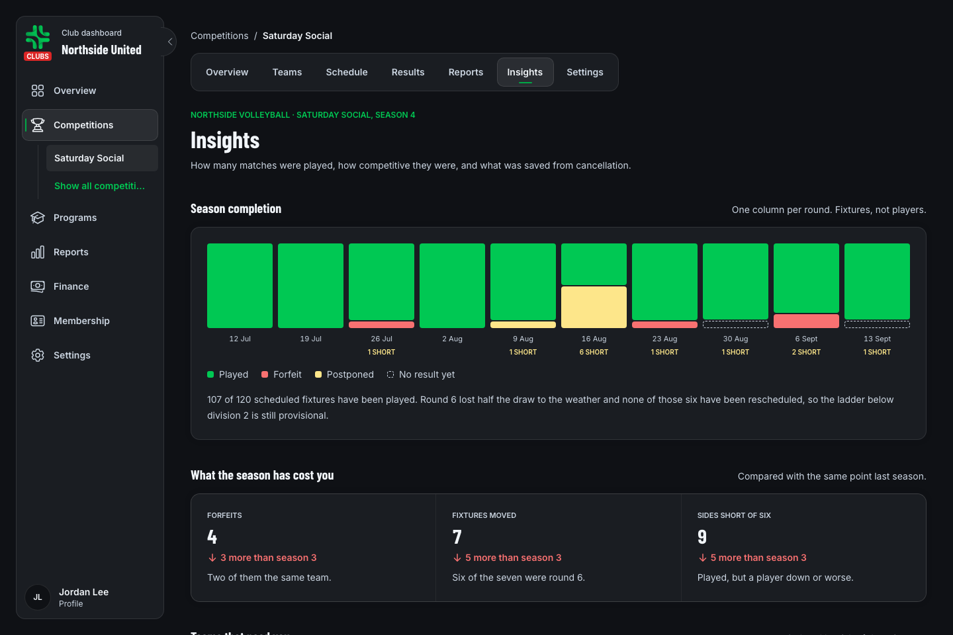Click the 19 Jul round column

[x=310, y=286]
